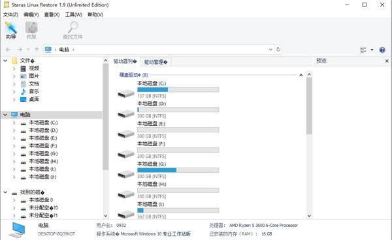Go back with the left arrow
This screenshot has width=392, height=240.
pyautogui.click(x=8, y=50)
